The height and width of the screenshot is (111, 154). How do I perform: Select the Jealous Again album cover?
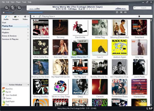tap(119, 47)
